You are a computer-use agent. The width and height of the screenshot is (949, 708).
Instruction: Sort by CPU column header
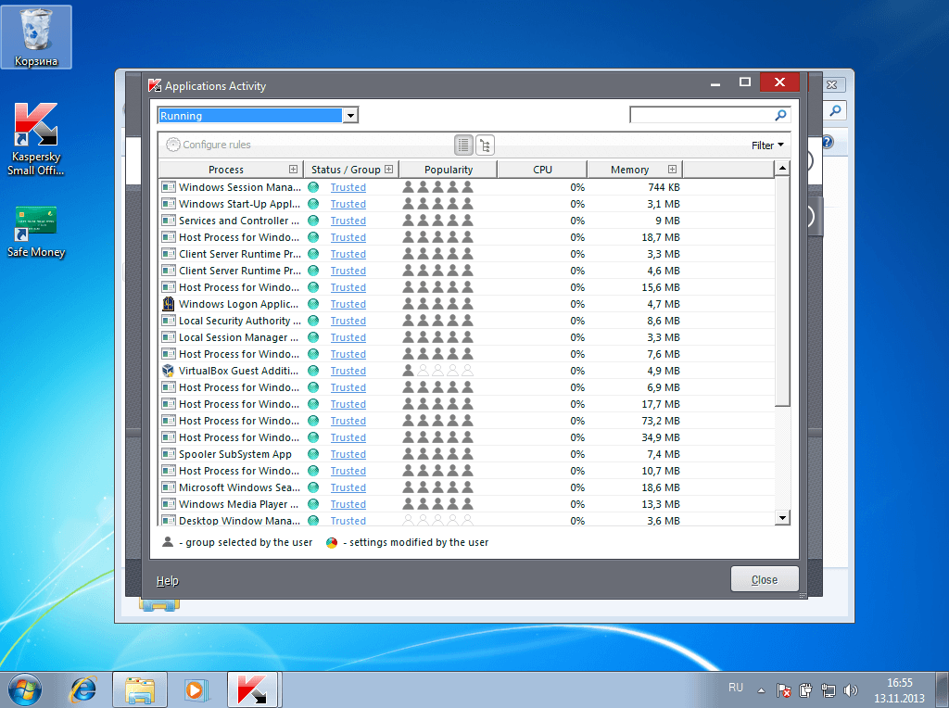coord(542,170)
